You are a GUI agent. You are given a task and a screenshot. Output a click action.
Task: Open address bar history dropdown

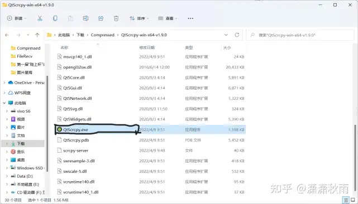click(x=226, y=35)
